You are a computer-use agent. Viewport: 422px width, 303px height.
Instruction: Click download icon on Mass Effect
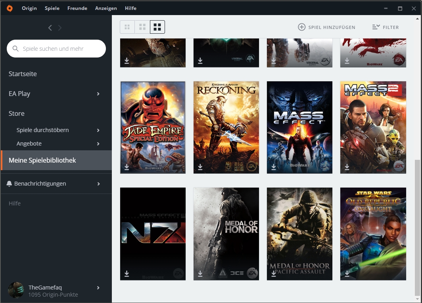coord(274,167)
